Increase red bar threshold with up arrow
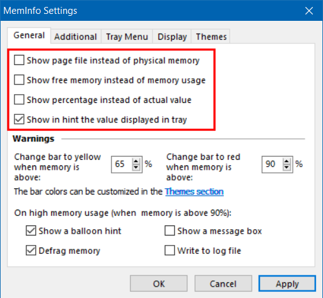Image resolution: width=323 pixels, height=298 pixels. (x=286, y=161)
